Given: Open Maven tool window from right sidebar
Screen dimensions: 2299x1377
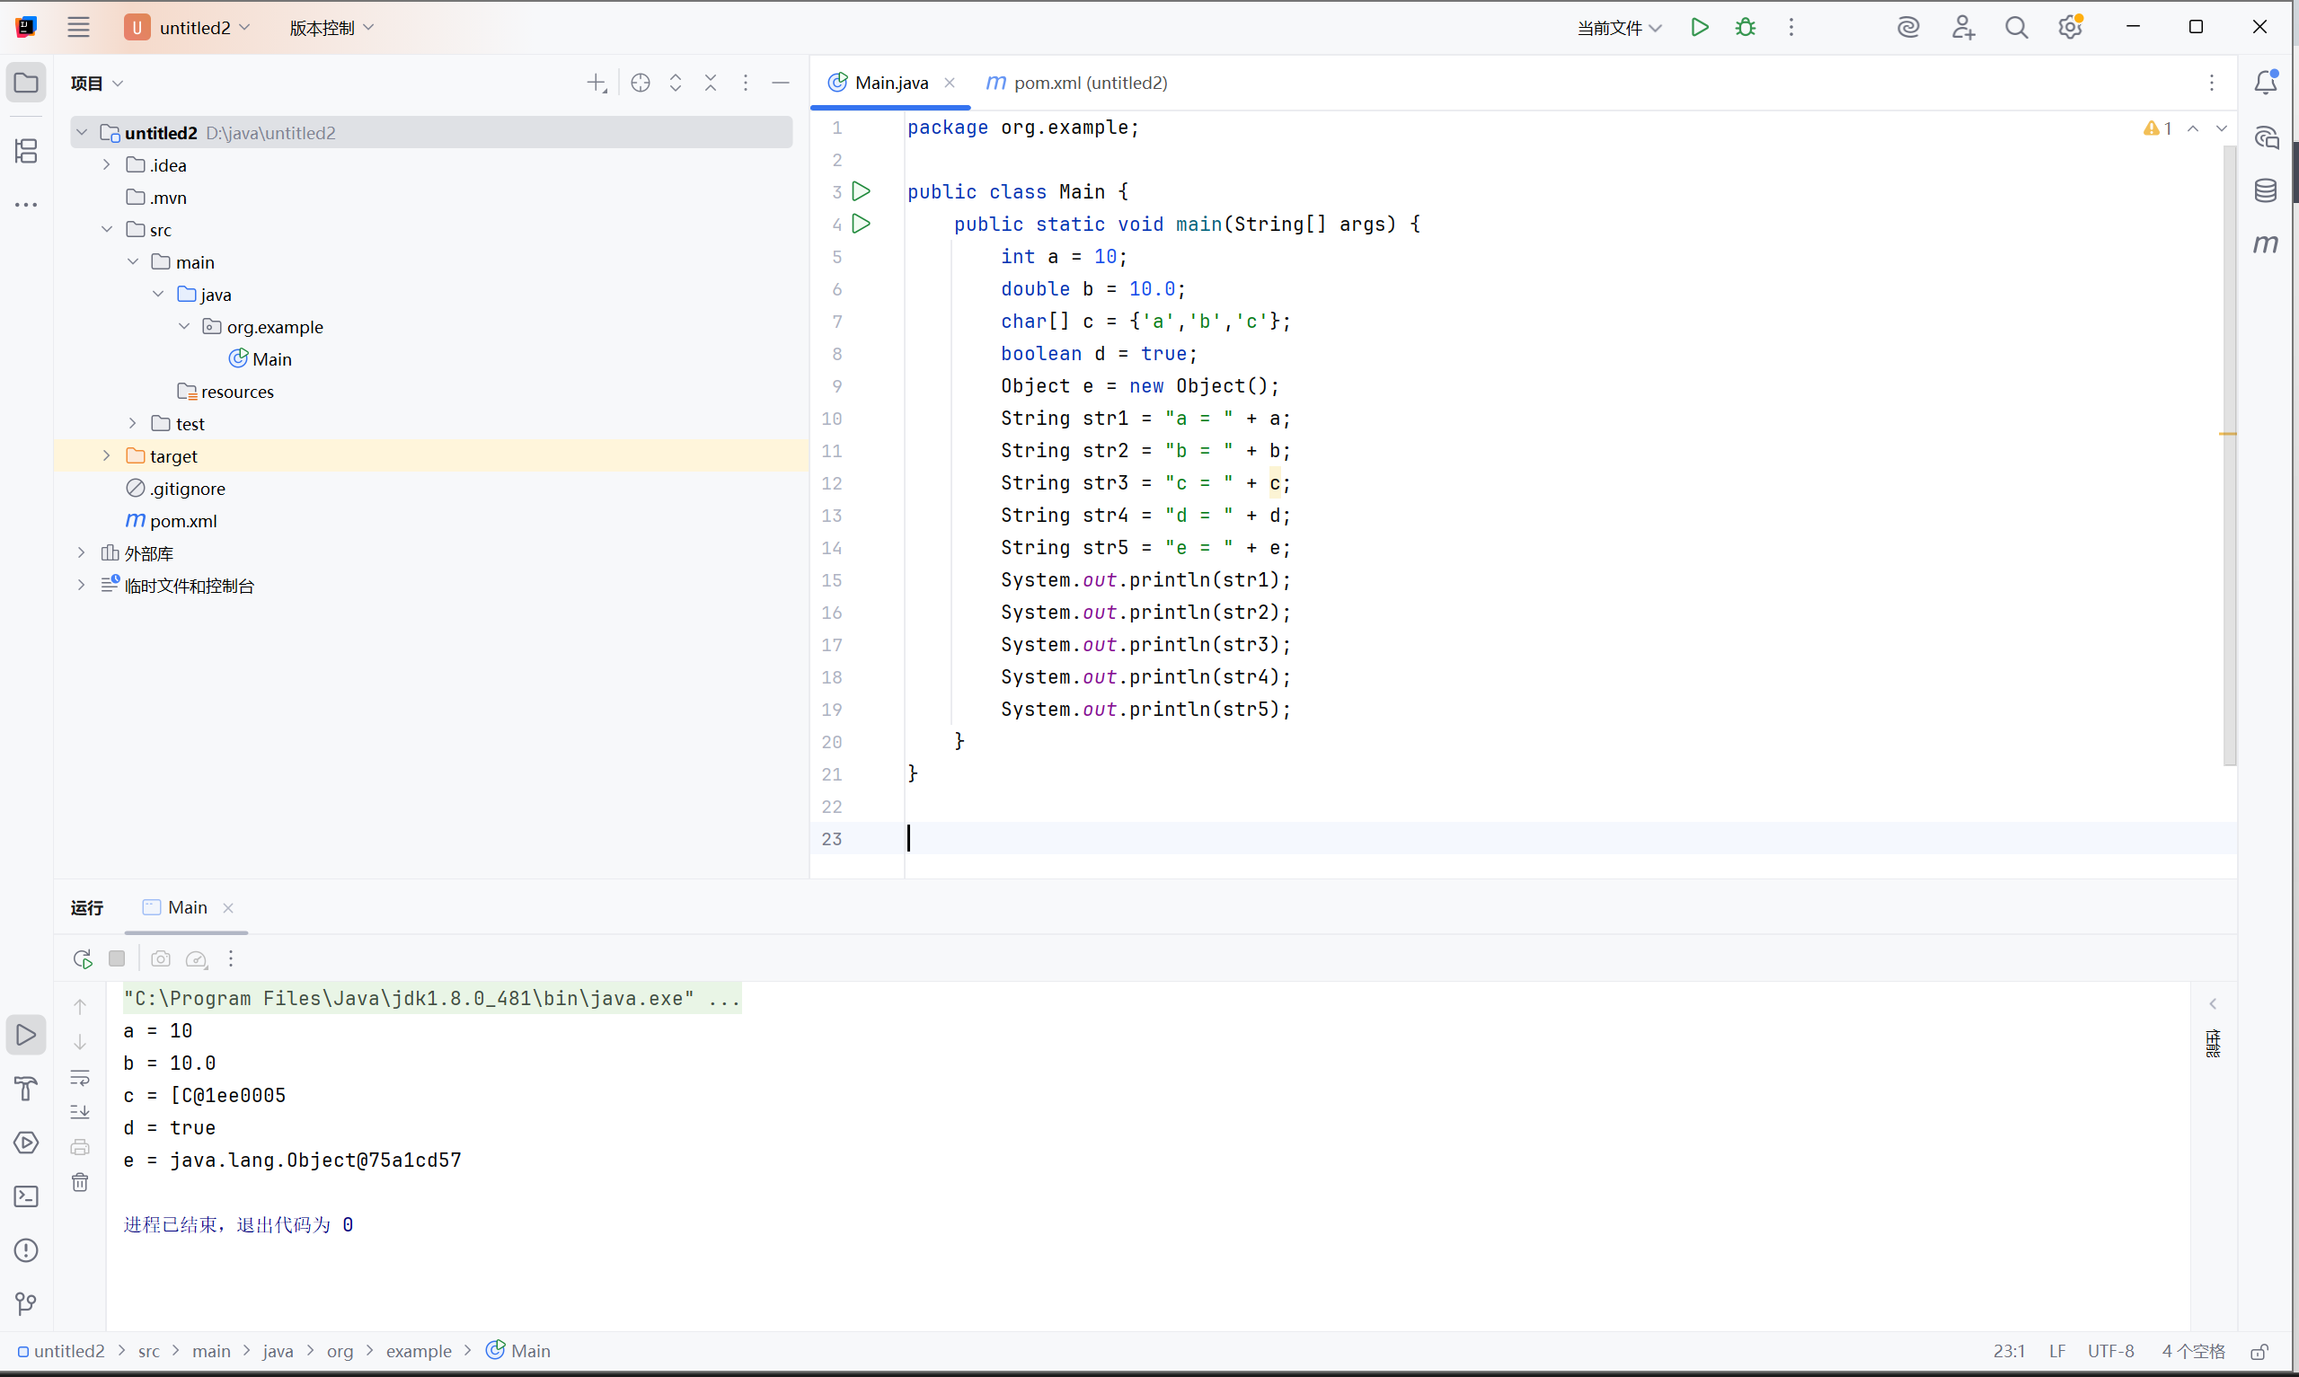Looking at the screenshot, I should [x=2266, y=244].
